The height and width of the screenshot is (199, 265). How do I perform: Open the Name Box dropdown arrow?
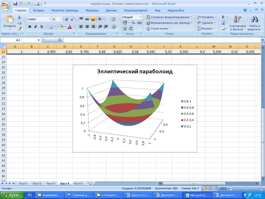pyautogui.click(x=39, y=40)
